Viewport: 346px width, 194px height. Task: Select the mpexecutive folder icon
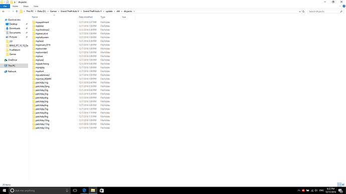coord(34,33)
